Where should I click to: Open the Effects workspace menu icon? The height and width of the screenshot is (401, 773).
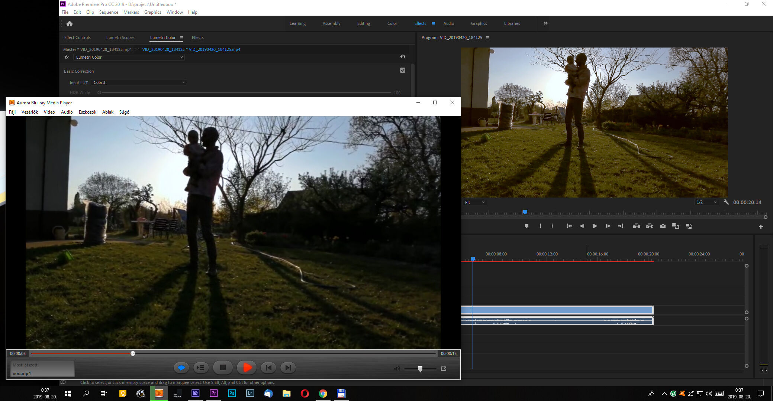pos(433,23)
